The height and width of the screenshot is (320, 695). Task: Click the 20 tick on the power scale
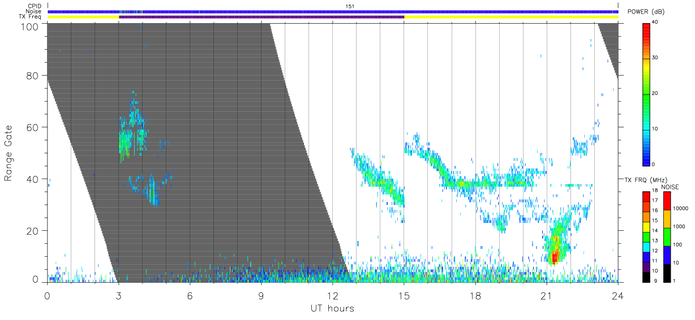click(656, 93)
